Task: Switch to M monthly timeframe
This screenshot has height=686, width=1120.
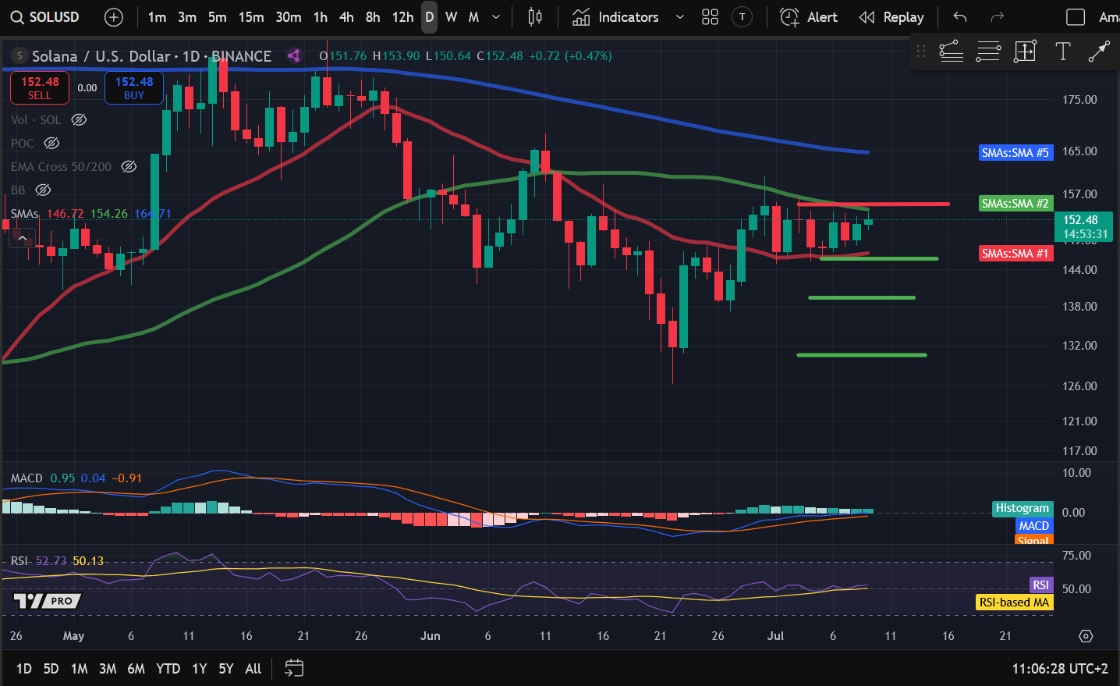Action: [x=473, y=17]
